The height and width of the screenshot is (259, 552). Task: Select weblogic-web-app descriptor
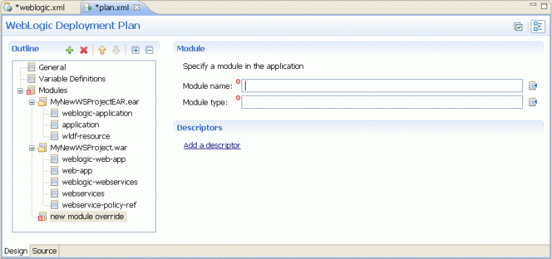(x=94, y=159)
